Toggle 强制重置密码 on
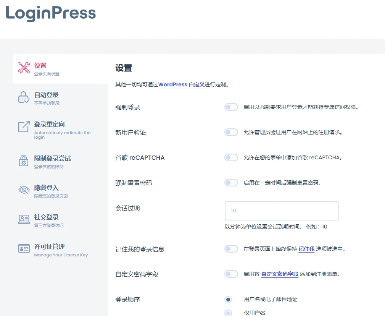This screenshot has height=316, width=385. (231, 183)
